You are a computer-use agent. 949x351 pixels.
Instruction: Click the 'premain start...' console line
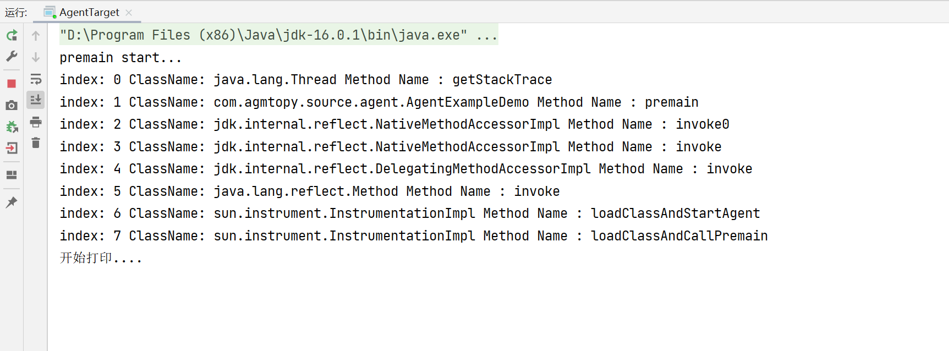click(120, 58)
